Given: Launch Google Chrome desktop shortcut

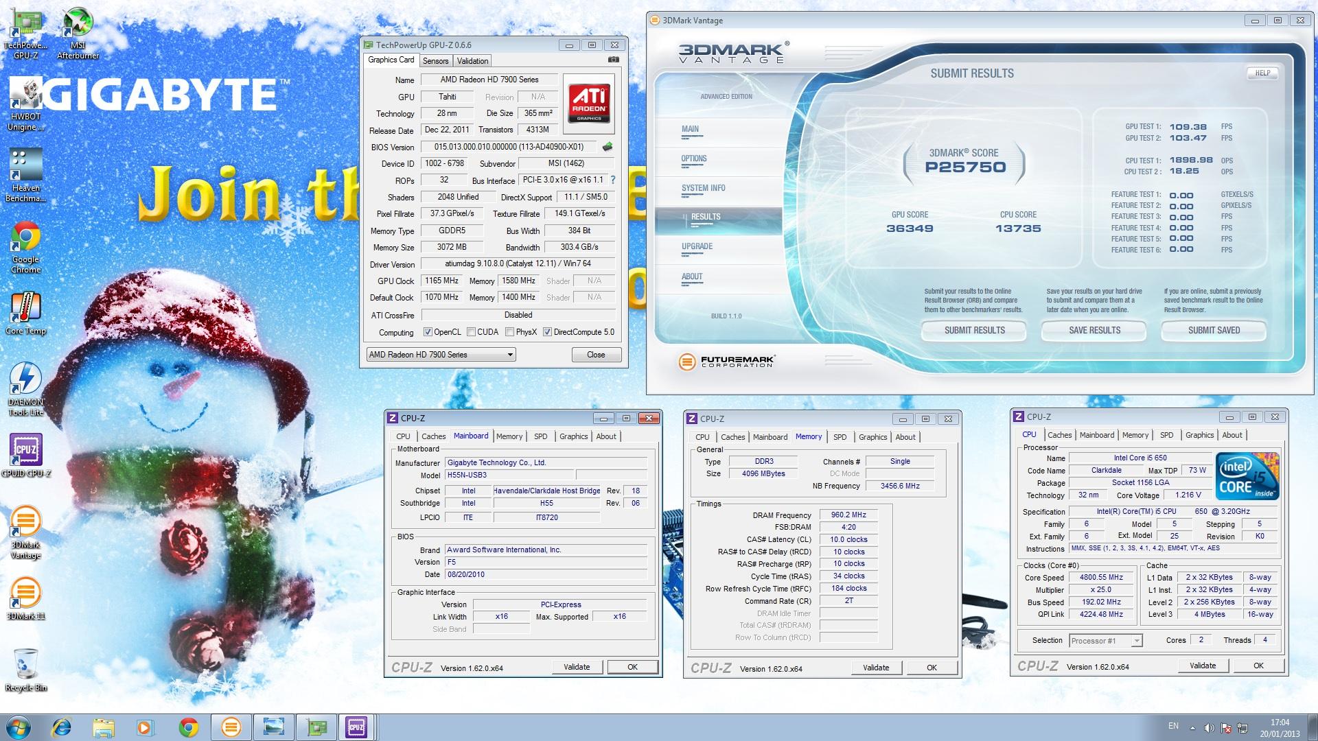Looking at the screenshot, I should click(x=26, y=247).
